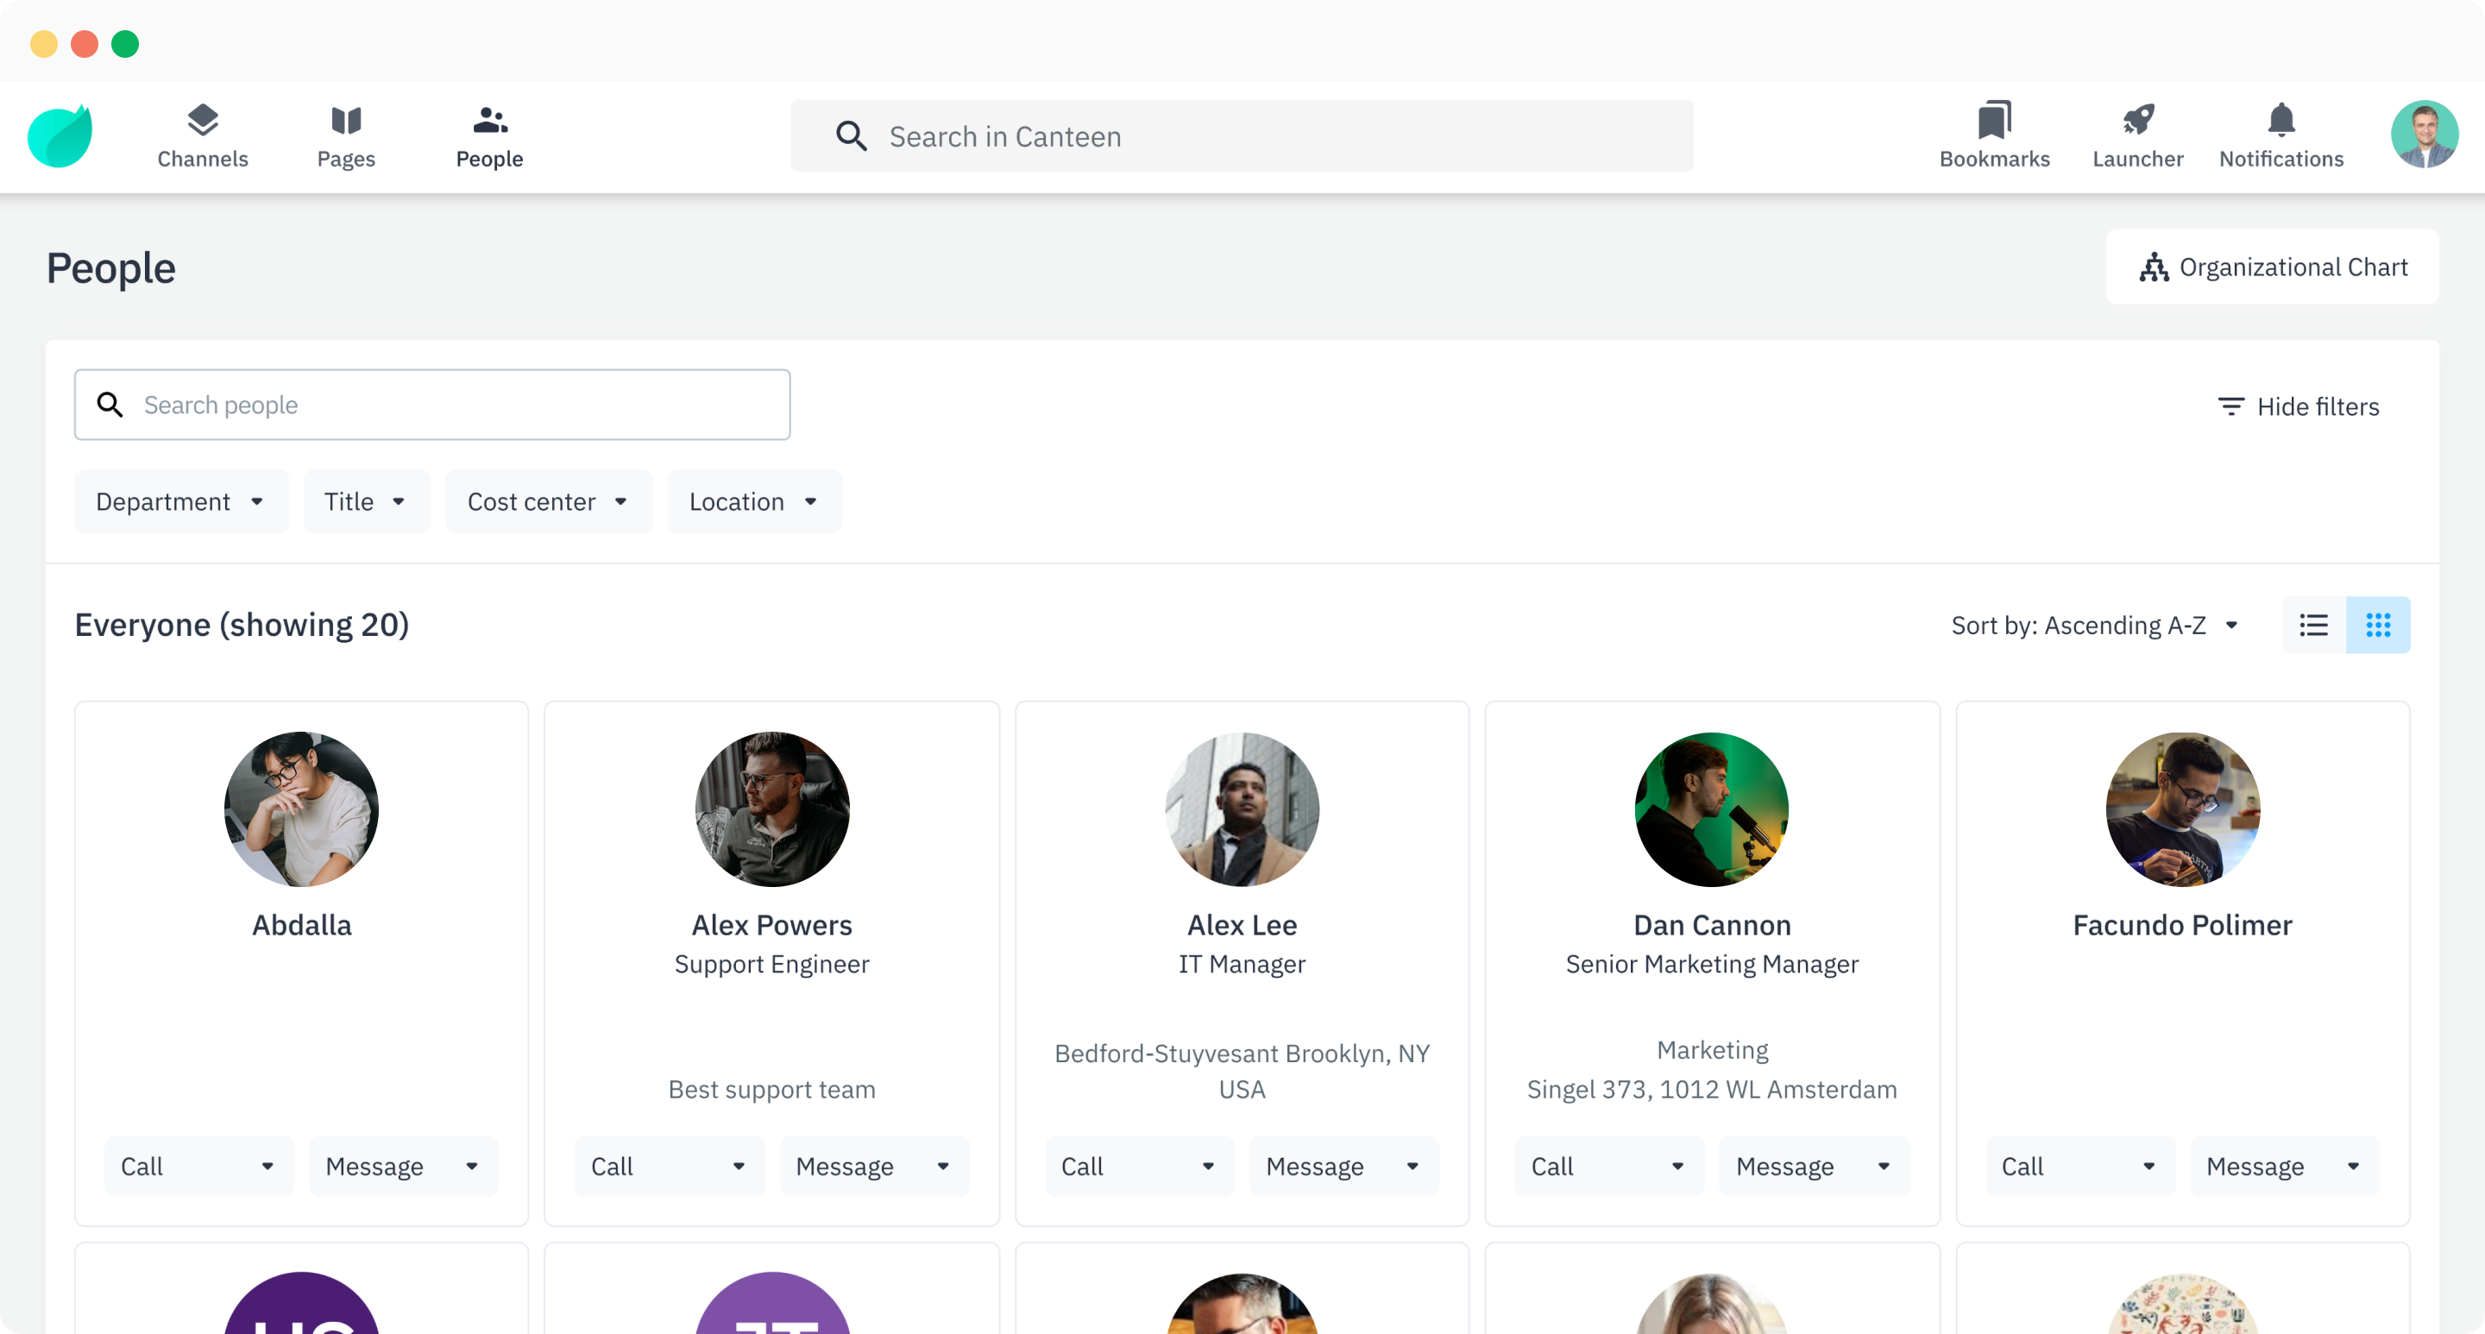Click the 'Senior Marketing Manager' text

tap(1712, 965)
